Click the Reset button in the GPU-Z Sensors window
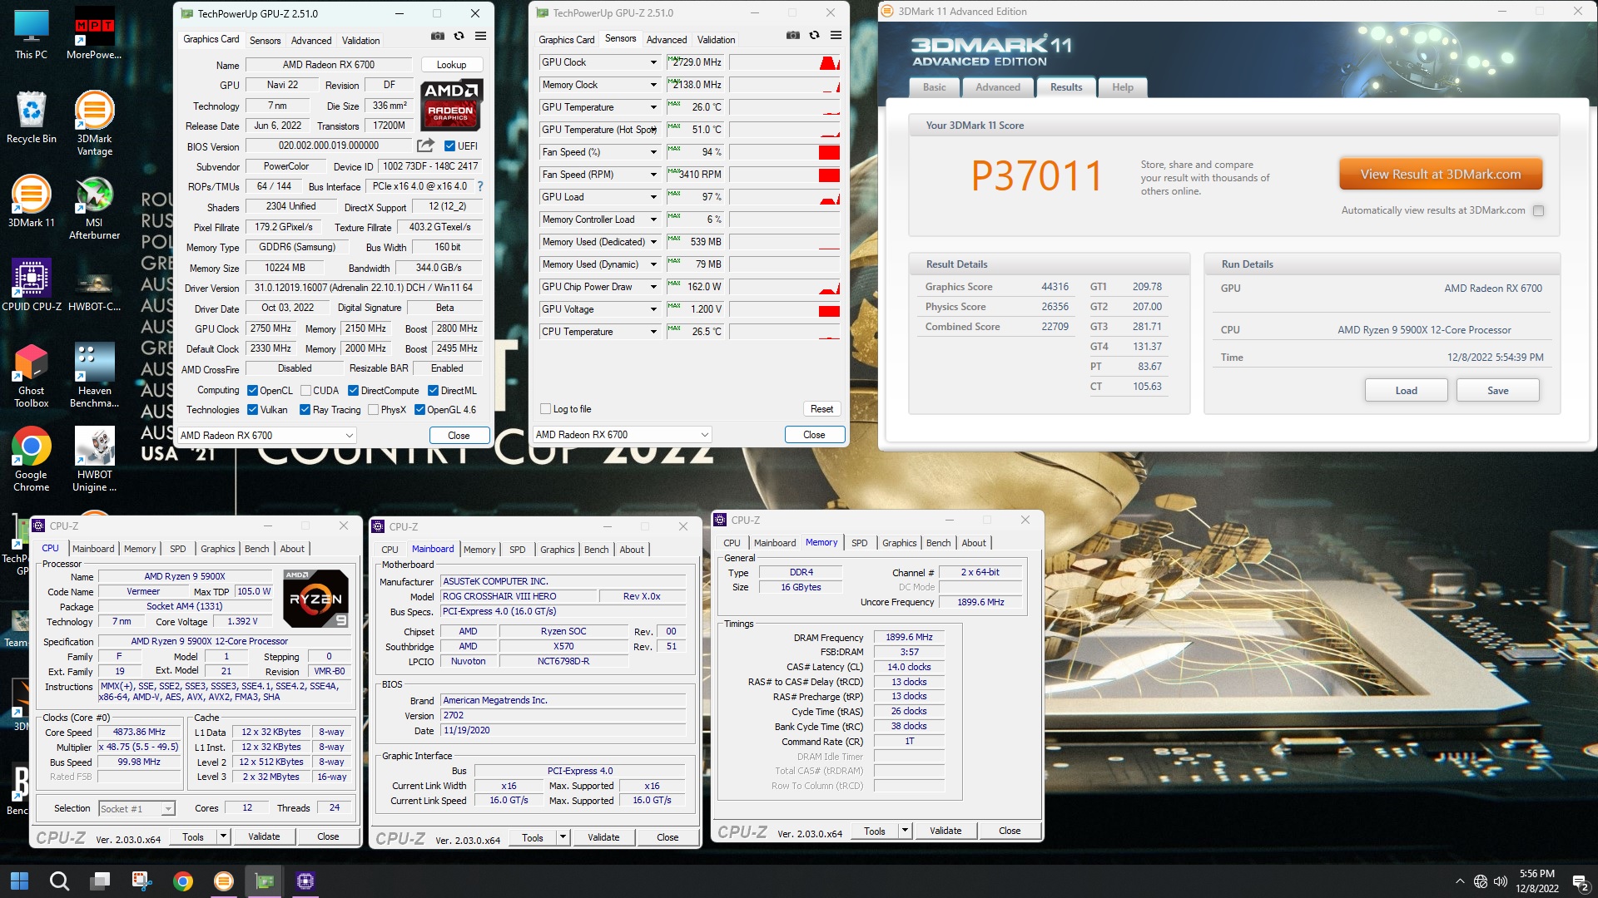Viewport: 1598px width, 898px height. click(x=821, y=409)
